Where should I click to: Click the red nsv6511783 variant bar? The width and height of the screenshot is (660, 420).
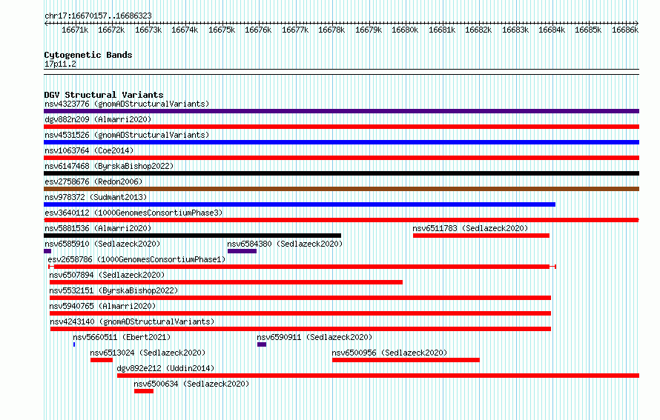[x=481, y=236]
